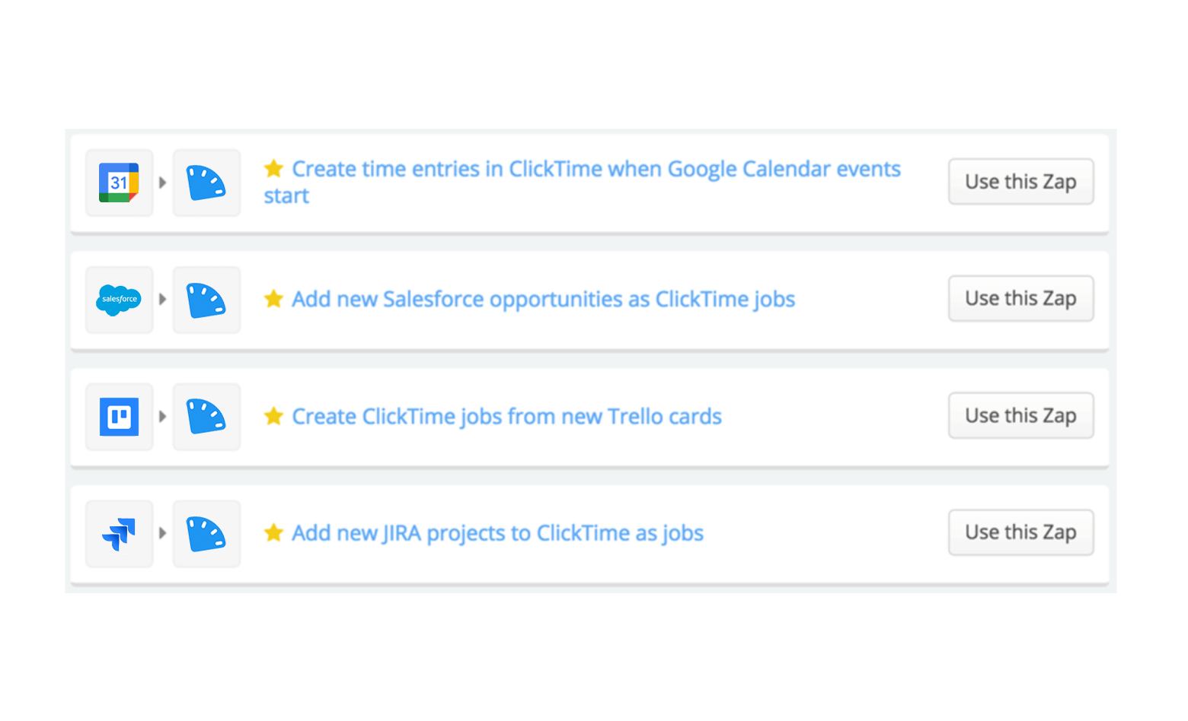This screenshot has width=1188, height=721.
Task: Click the ClickTime icon in the JIRA row
Action: point(206,533)
